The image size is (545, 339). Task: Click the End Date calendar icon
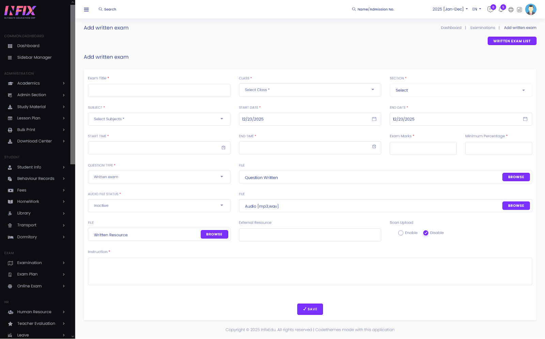[525, 119]
